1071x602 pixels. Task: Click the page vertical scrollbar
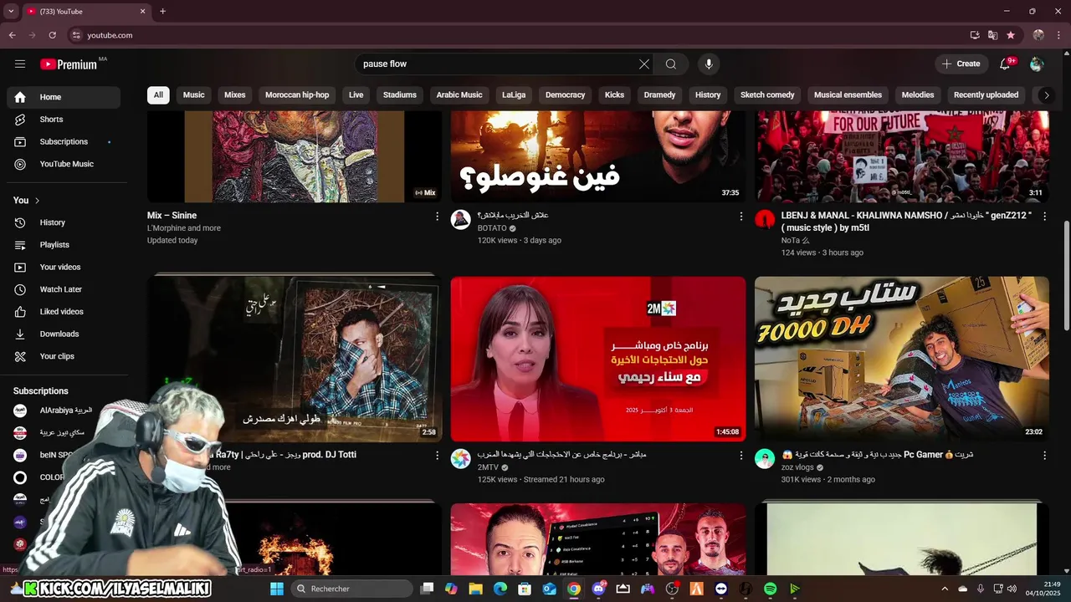(x=1066, y=276)
